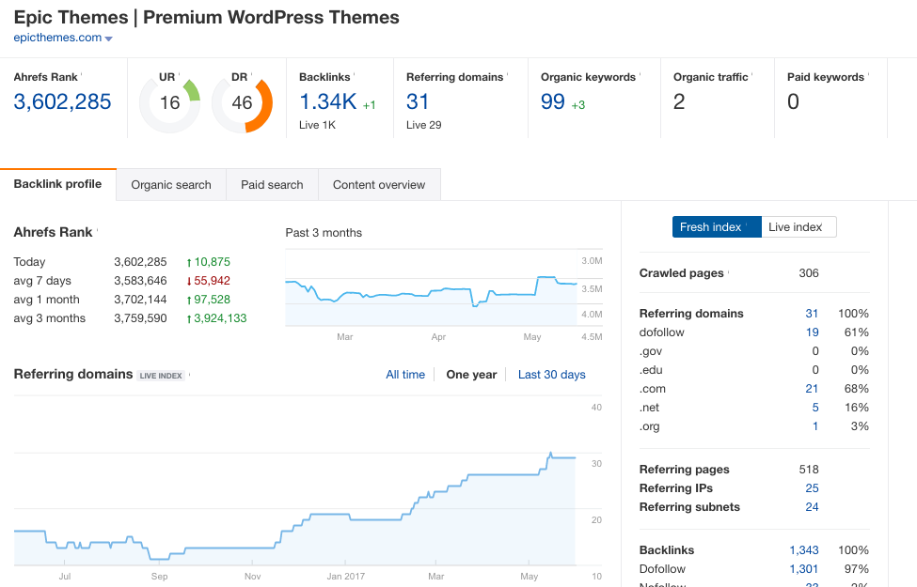Open the Dofollow backlinks count 1,301
Viewport: 917px width, 587px height.
(804, 568)
